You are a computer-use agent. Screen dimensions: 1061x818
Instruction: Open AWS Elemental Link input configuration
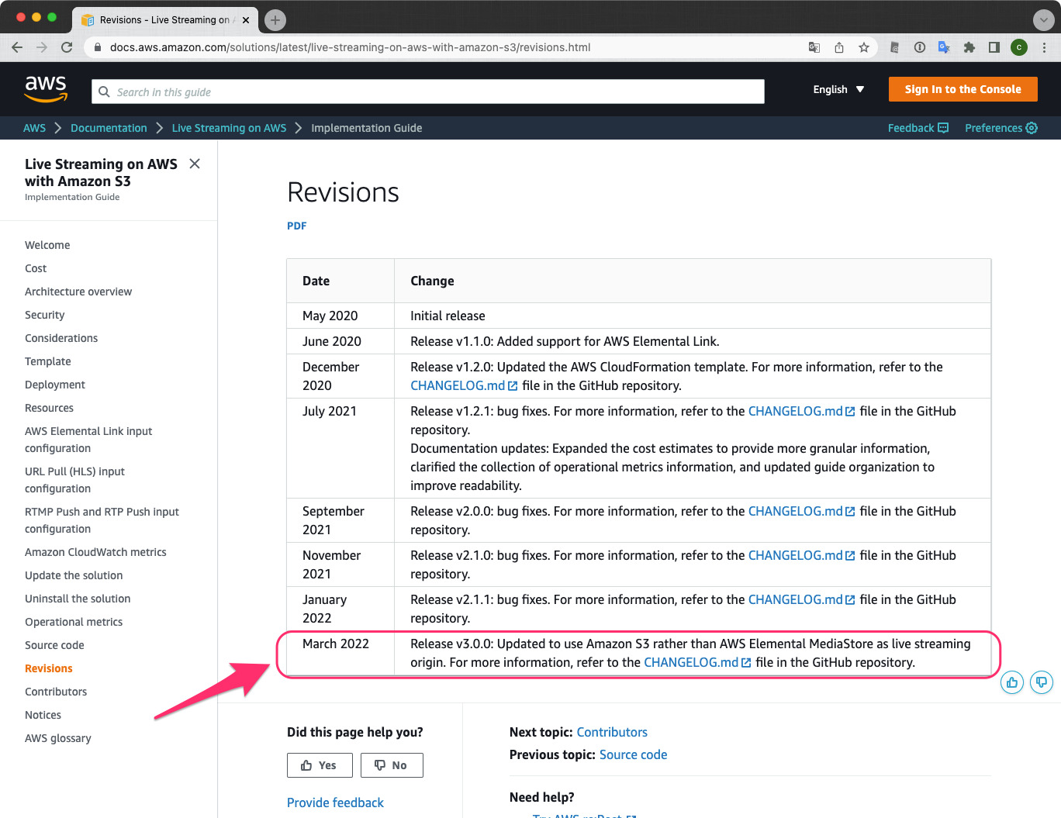pos(88,440)
